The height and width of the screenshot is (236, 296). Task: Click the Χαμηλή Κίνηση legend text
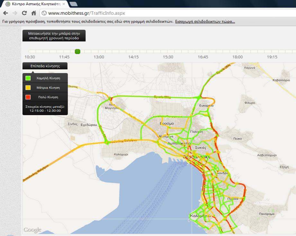click(x=48, y=78)
